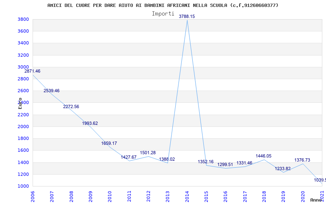The height and width of the screenshot is (204, 326).
Task: Click the data label 2272.56
Action: tap(71, 106)
